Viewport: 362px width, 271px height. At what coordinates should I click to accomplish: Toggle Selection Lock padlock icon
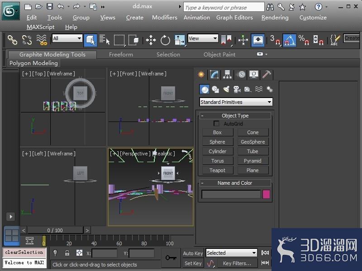click(67, 253)
